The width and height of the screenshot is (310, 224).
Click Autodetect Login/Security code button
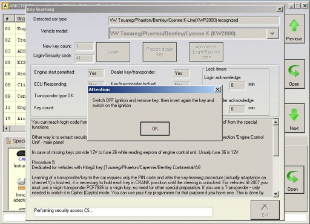tap(206, 52)
